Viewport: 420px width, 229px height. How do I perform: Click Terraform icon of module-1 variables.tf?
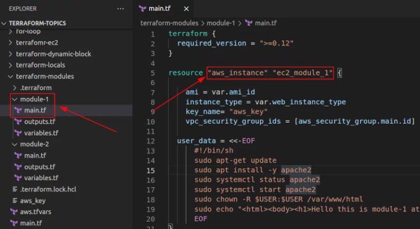[18, 133]
